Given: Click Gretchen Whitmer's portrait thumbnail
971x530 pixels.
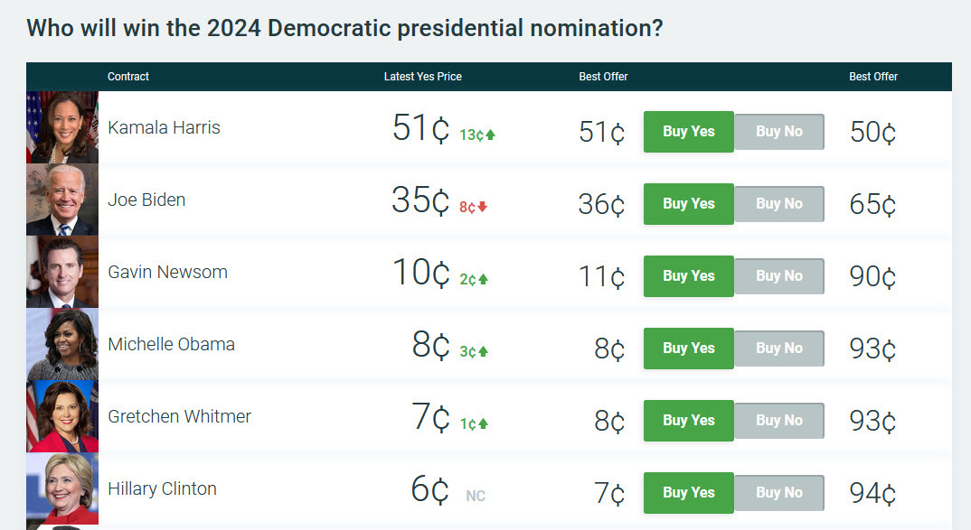Looking at the screenshot, I should pos(62,416).
